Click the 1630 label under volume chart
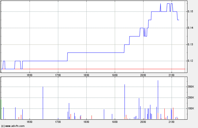The width and height of the screenshot is (198, 128). point(30,122)
